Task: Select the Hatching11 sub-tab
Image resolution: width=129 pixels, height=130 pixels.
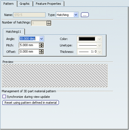Action: pos(13,32)
